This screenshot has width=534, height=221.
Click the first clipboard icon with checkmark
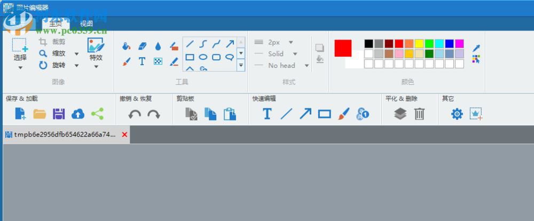coord(191,114)
